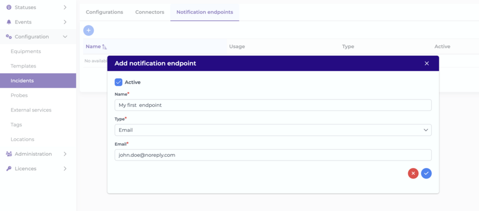Click the Licences key icon

coord(9,168)
